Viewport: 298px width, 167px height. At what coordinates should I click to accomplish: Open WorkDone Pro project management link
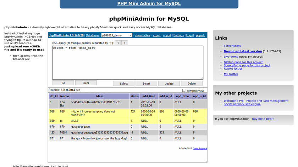256,101
